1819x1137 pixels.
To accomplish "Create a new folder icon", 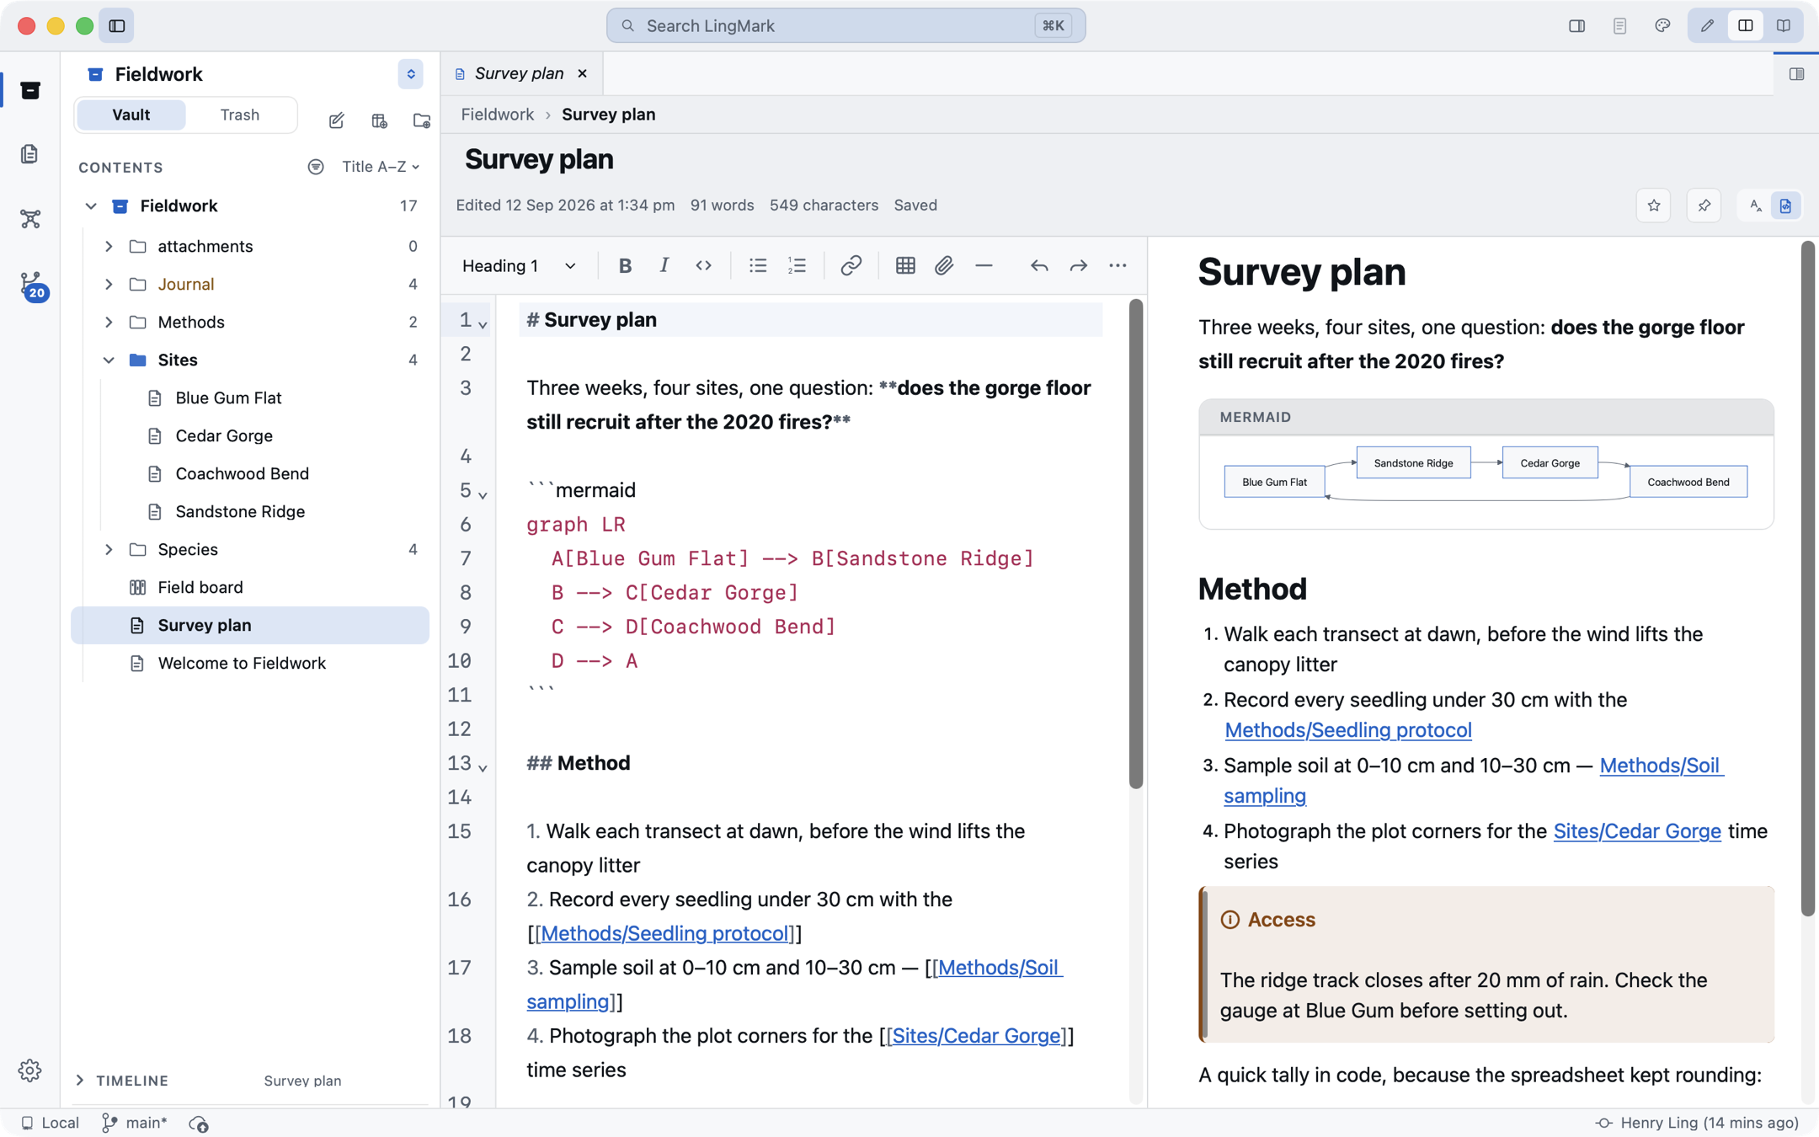I will point(422,120).
